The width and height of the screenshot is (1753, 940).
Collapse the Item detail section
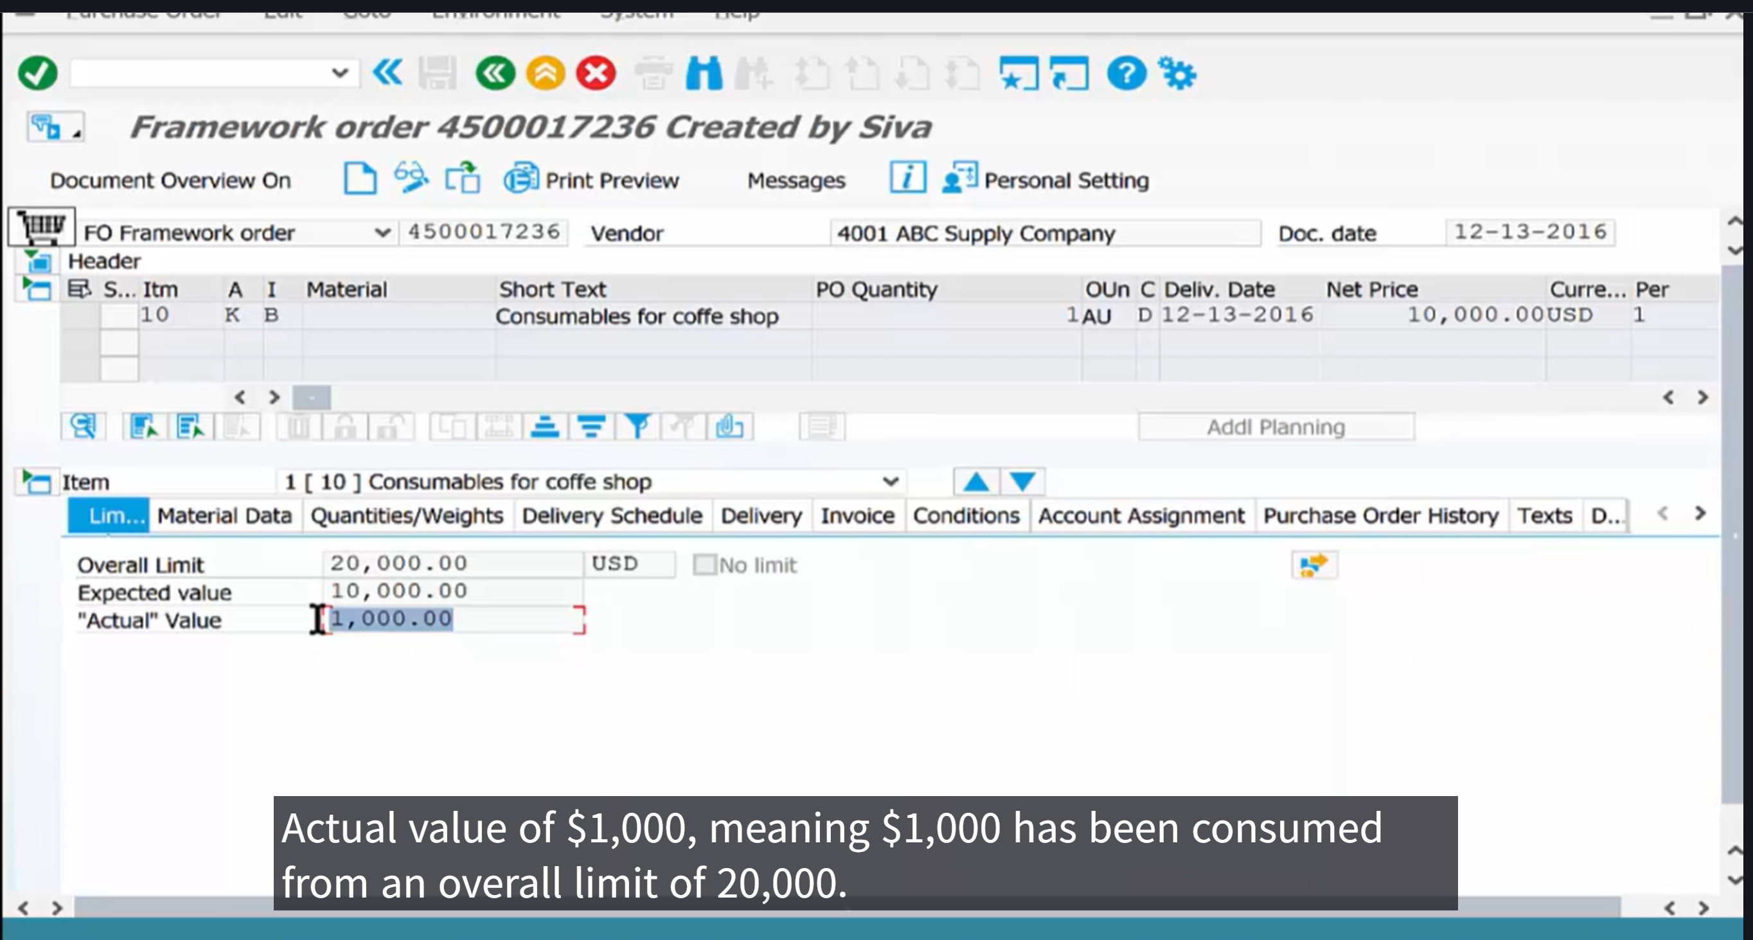(x=36, y=482)
